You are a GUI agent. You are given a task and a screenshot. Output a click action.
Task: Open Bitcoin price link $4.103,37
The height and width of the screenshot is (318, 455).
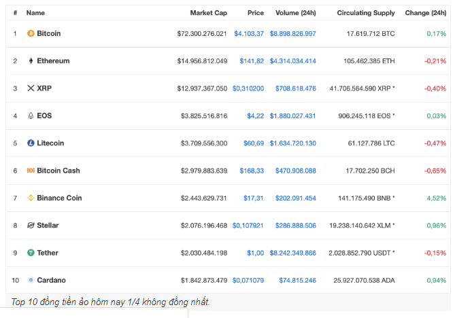249,33
